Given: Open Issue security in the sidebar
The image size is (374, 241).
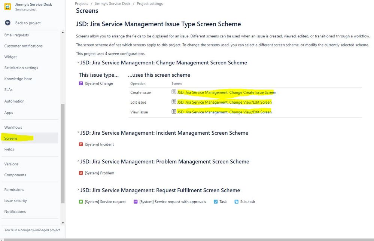Looking at the screenshot, I should pyautogui.click(x=15, y=201).
